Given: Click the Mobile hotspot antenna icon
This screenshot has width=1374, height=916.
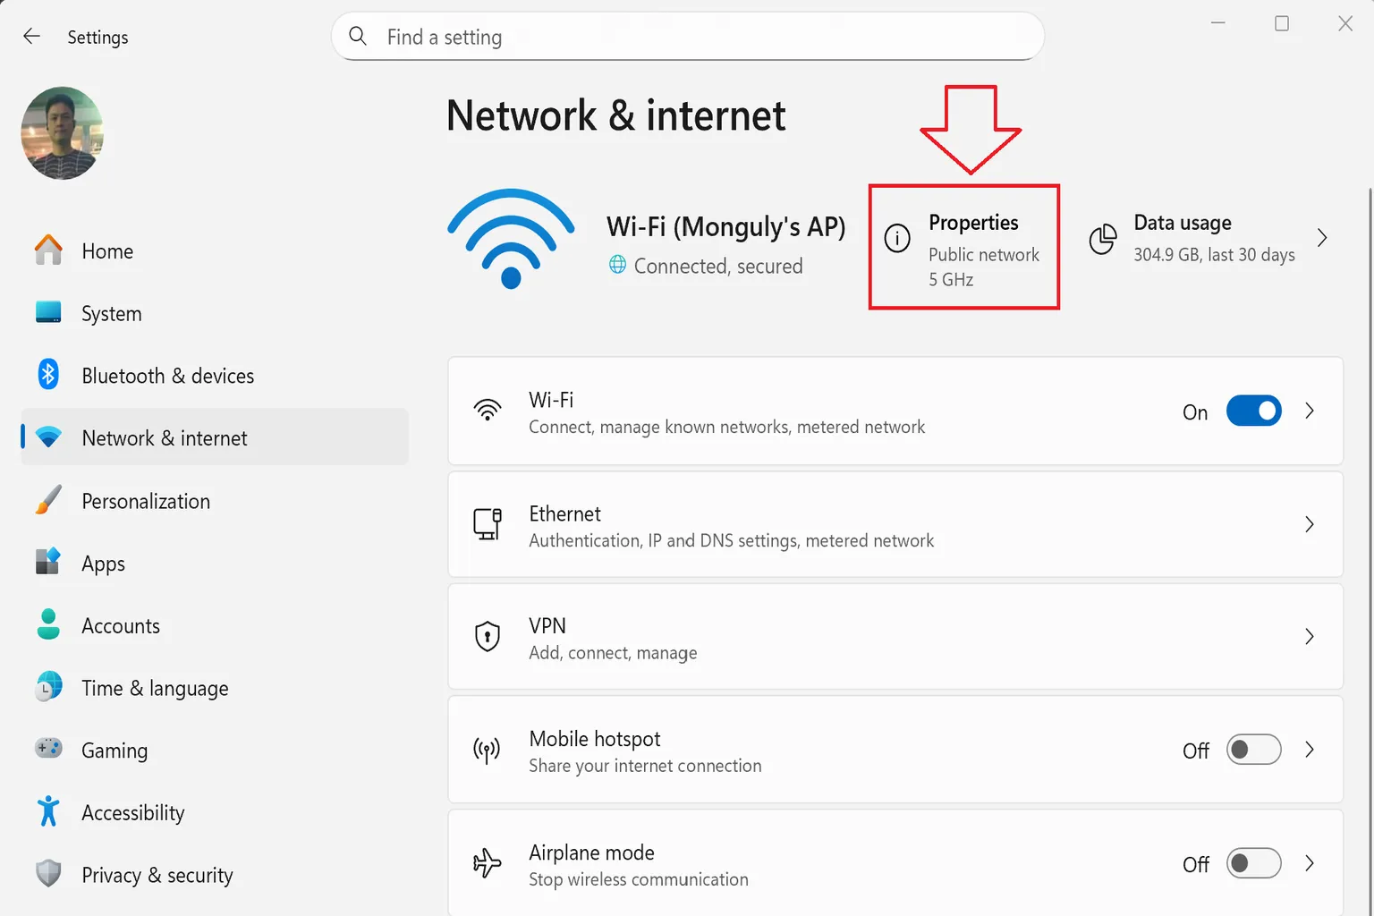Looking at the screenshot, I should tap(488, 750).
